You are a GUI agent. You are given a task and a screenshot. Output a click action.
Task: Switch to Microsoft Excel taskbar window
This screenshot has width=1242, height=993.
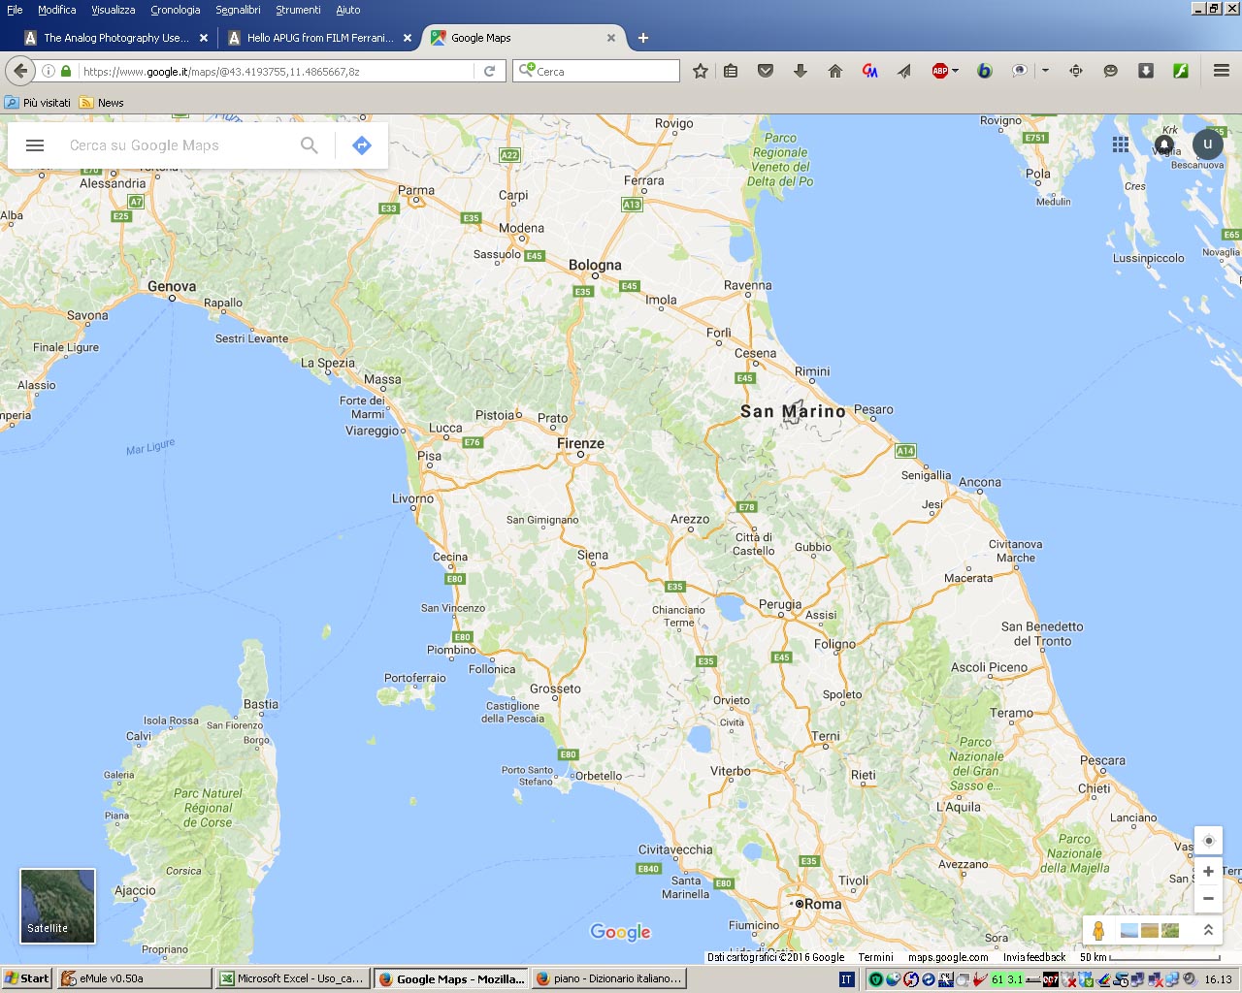tap(292, 978)
